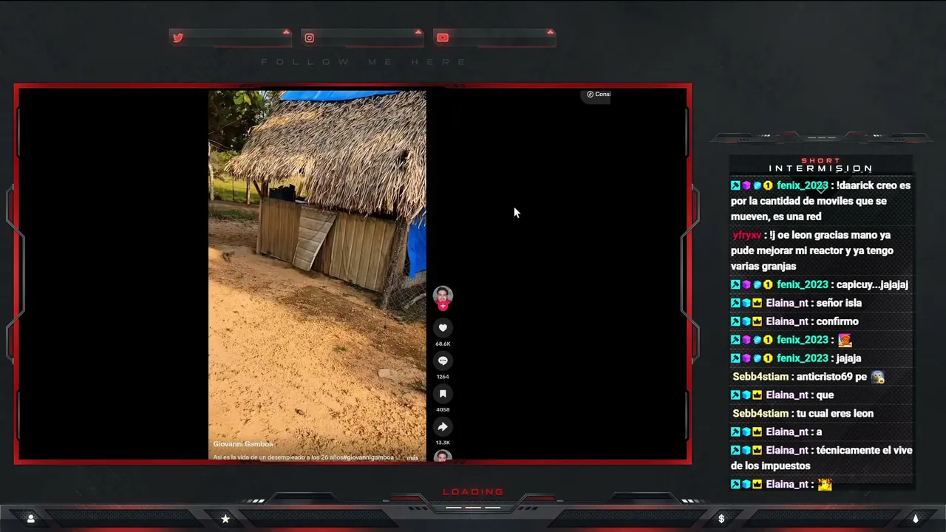Click the #giovannigamboa hashtag in the caption

[367, 457]
